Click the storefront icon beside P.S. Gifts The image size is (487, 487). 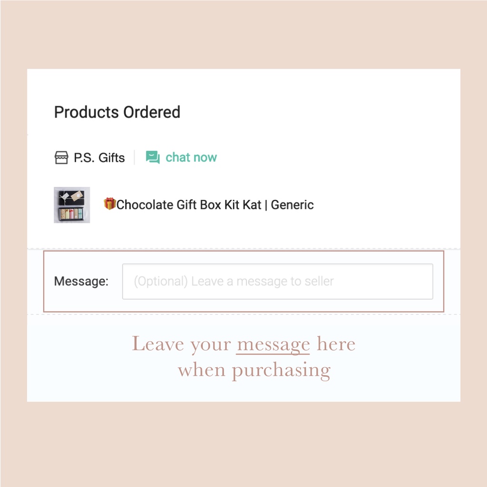tap(61, 158)
